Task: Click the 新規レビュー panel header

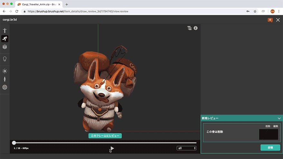Action: (x=242, y=118)
